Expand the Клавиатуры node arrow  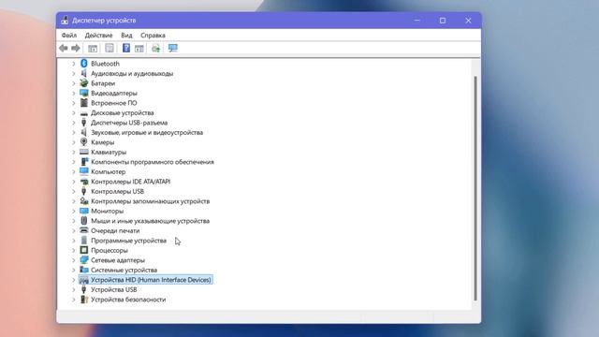[x=74, y=152]
